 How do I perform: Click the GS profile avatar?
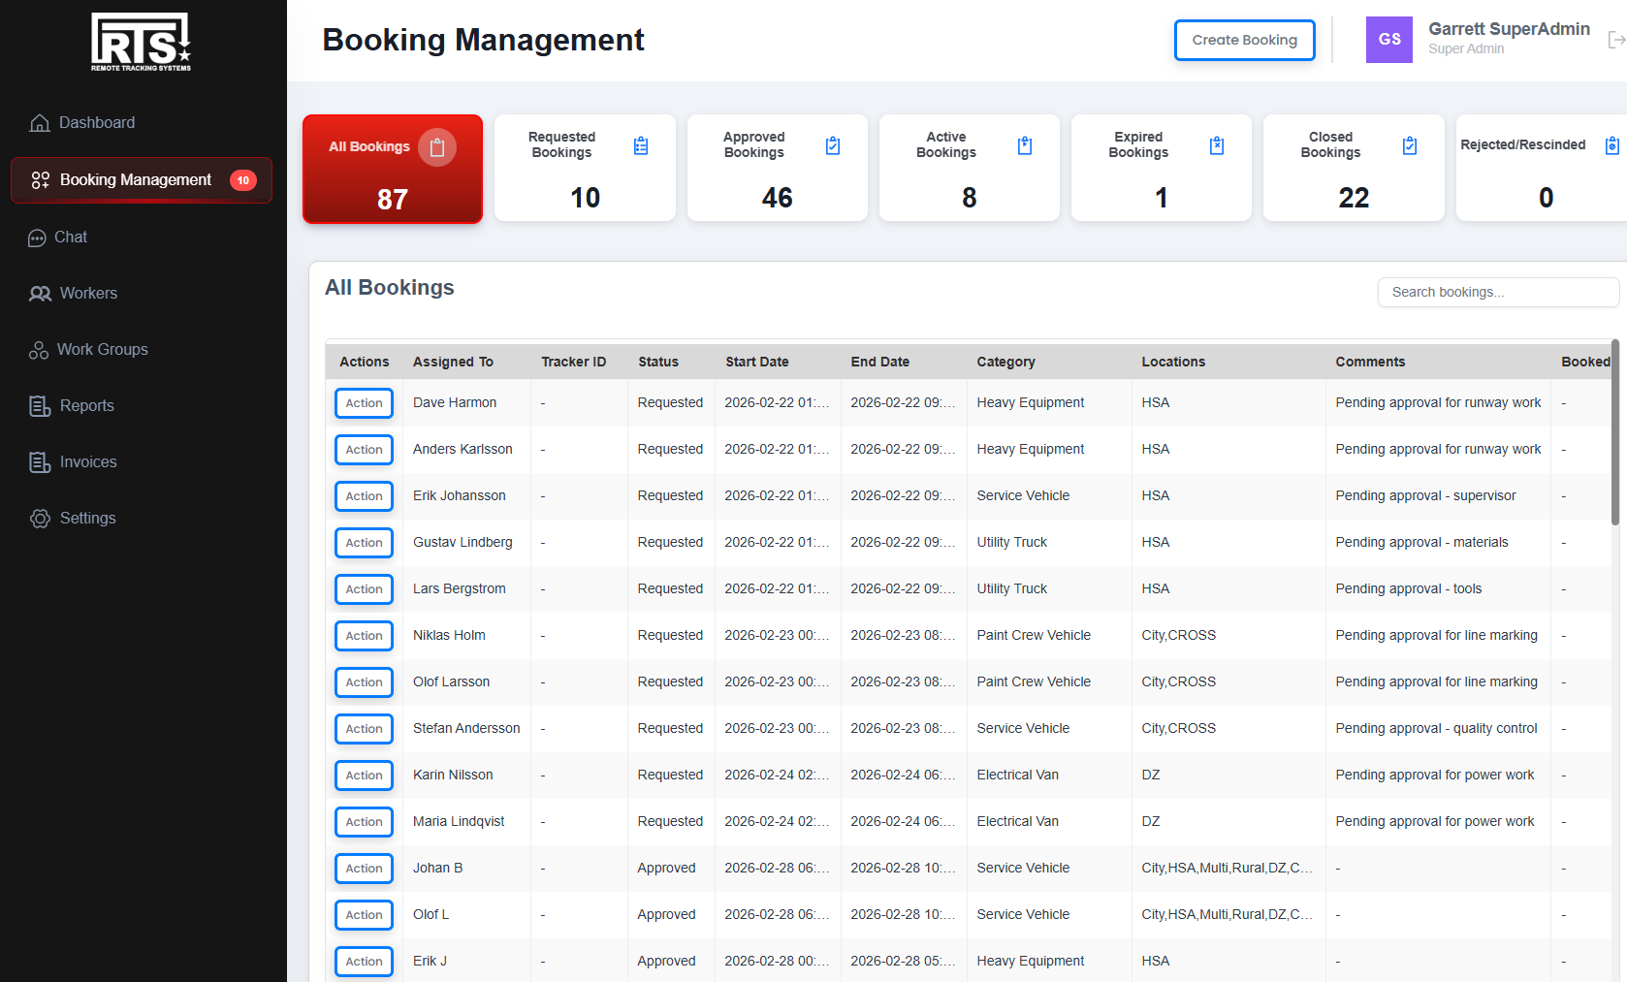(1388, 40)
